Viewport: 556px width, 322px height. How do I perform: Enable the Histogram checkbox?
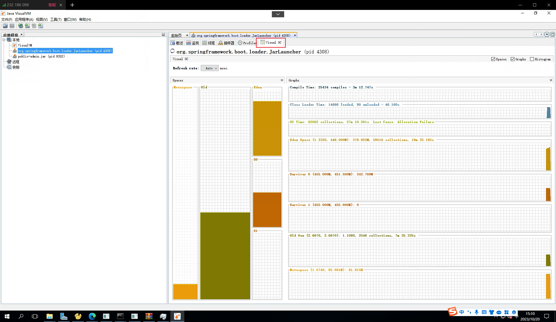(x=532, y=59)
